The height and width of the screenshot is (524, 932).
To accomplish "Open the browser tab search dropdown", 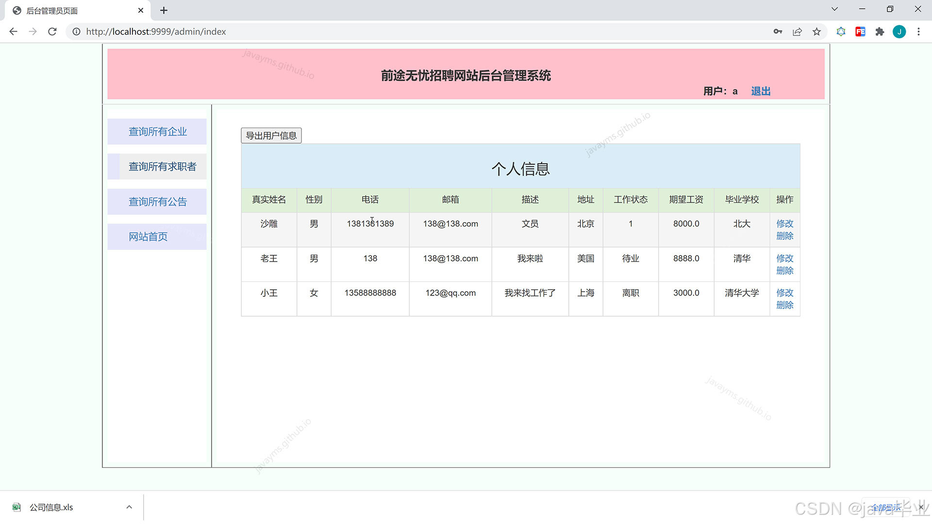I will point(834,9).
